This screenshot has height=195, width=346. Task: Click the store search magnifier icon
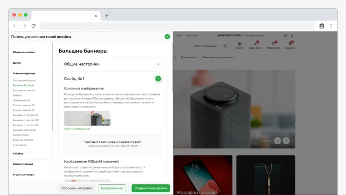point(225,46)
